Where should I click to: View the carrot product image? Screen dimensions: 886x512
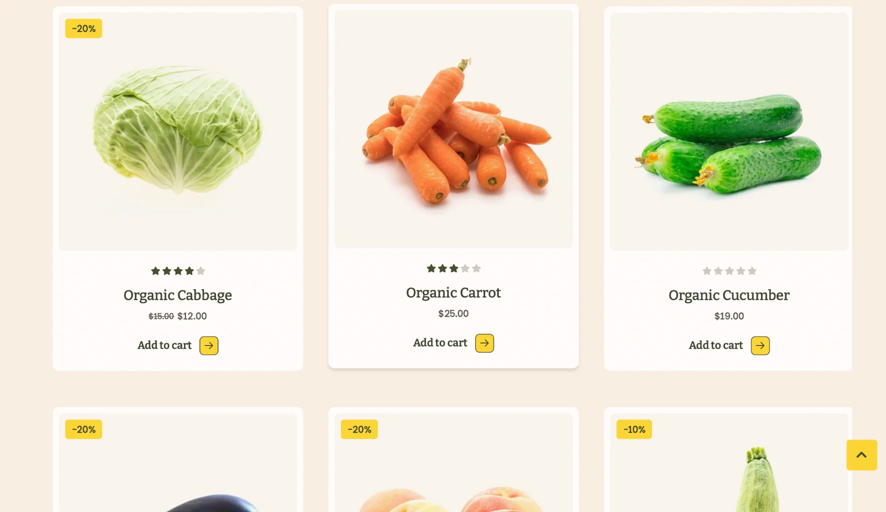tap(454, 129)
